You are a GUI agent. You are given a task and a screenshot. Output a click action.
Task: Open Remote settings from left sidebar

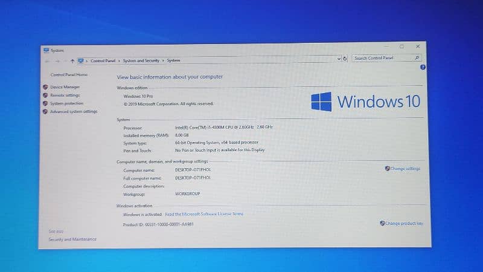coord(65,95)
